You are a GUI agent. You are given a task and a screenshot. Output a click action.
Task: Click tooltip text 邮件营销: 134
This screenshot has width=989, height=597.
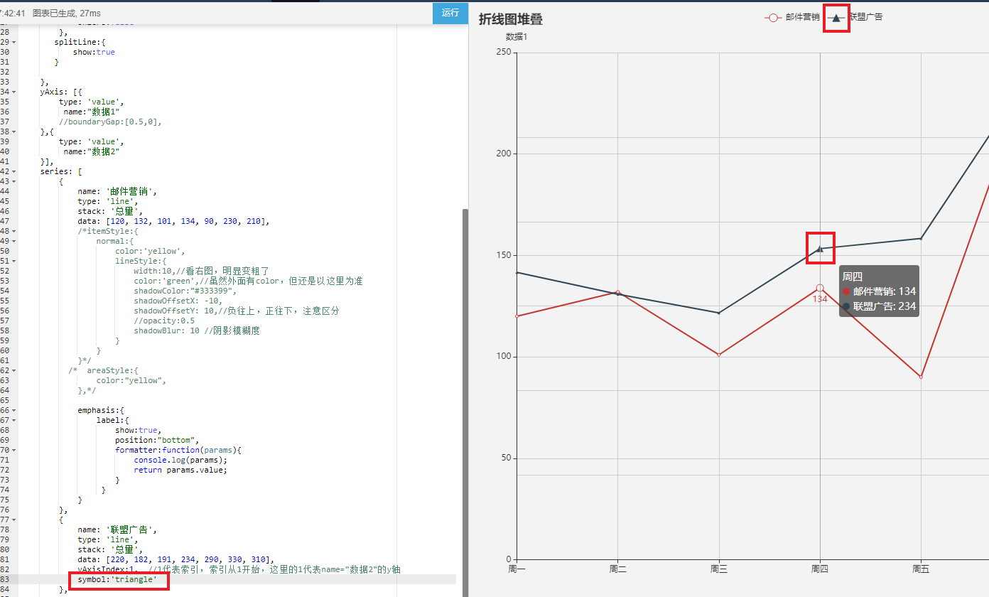pos(885,291)
